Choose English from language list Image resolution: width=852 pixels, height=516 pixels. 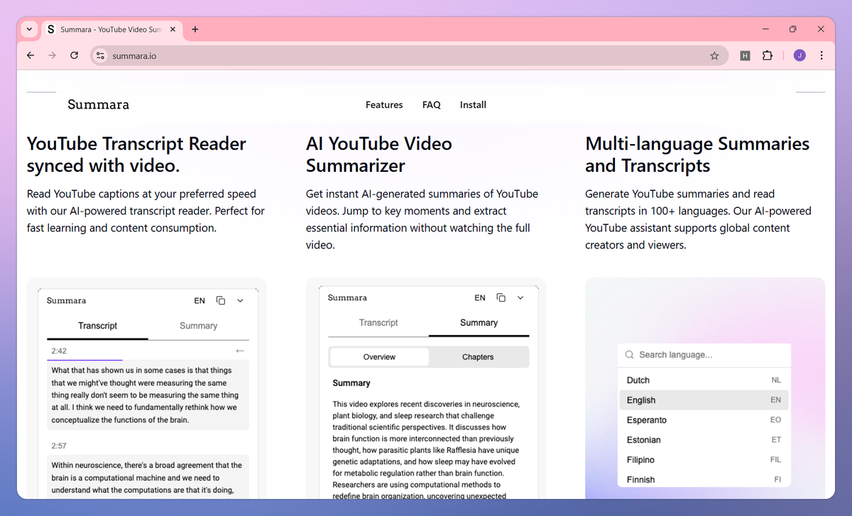click(704, 400)
